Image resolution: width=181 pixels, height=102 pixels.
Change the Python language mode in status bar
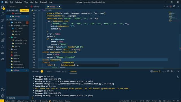point(154,101)
